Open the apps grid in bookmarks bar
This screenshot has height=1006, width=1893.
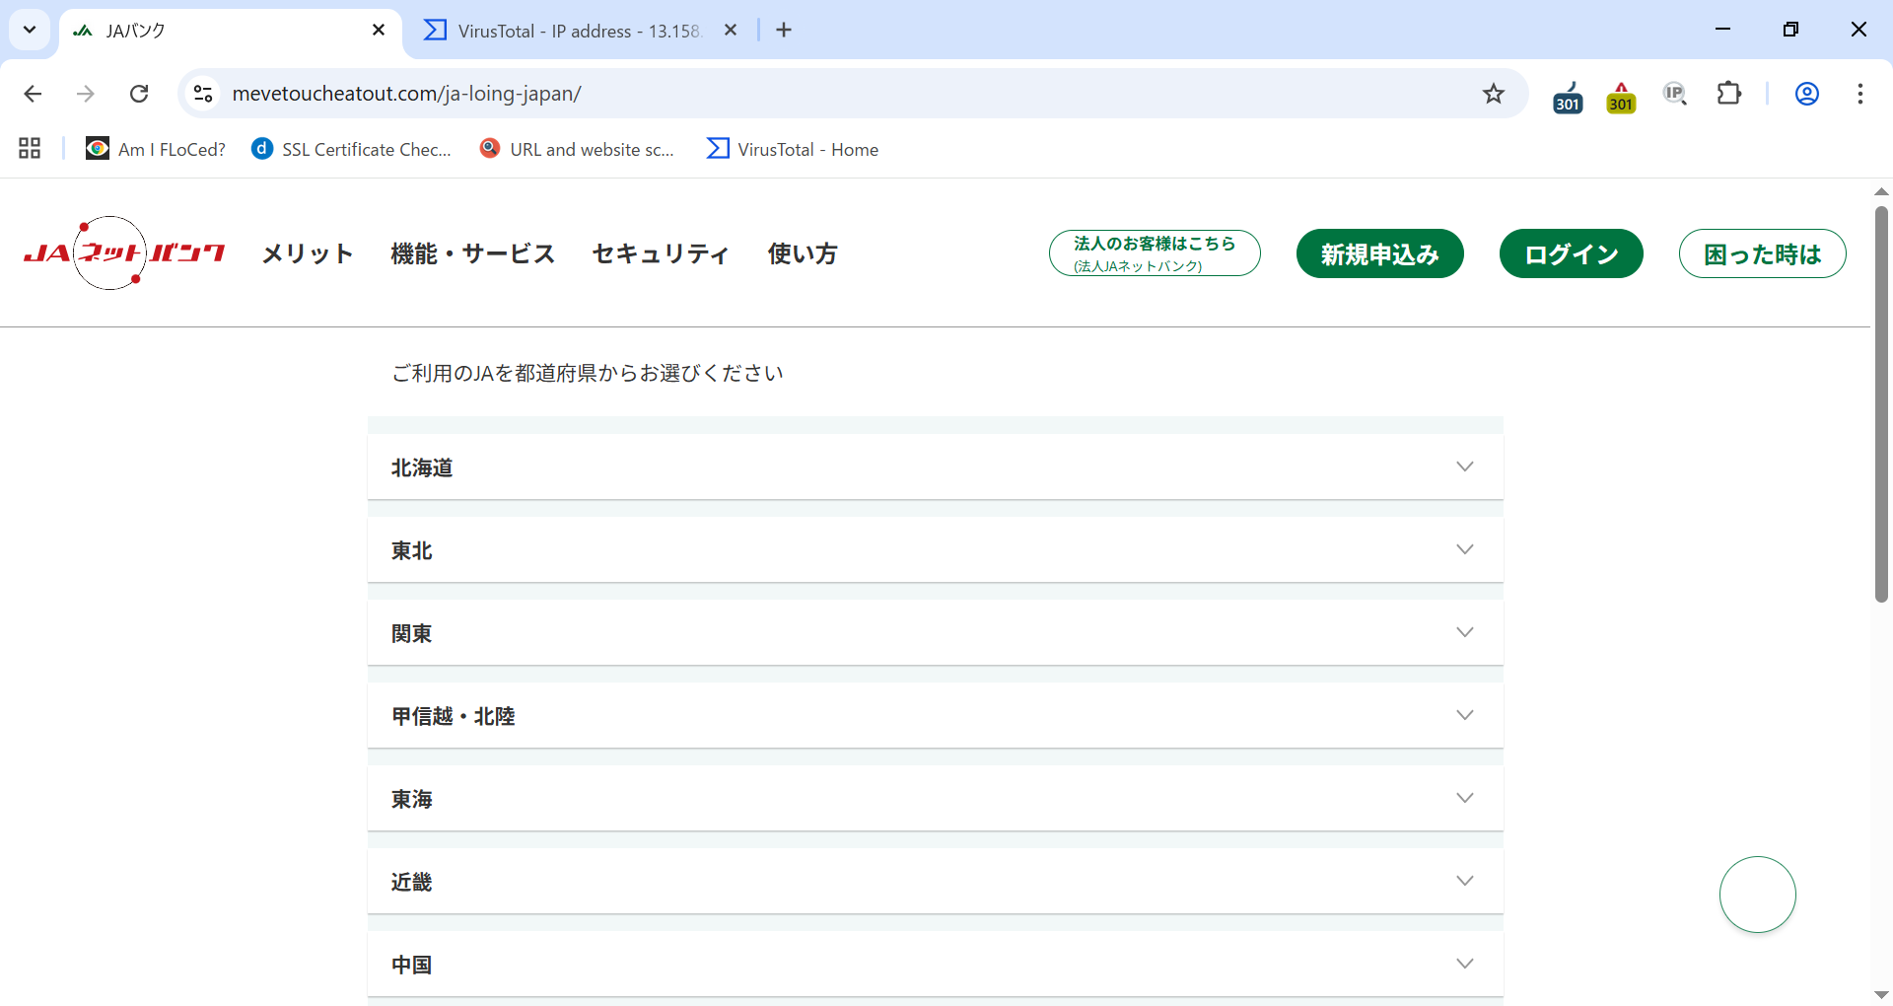(x=30, y=149)
